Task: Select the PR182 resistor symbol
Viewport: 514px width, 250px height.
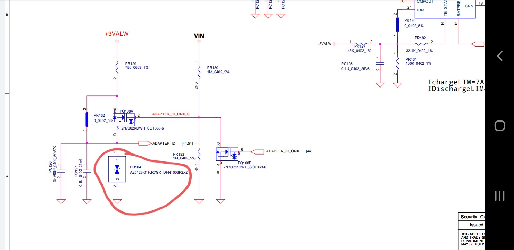Action: point(421,44)
